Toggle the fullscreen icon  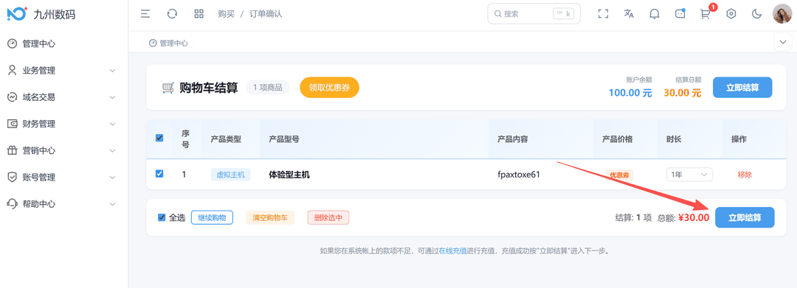(604, 14)
